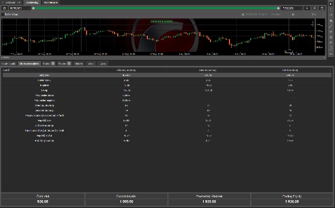Click the Krátké obchody column header
335x208 pixels.
290,70
